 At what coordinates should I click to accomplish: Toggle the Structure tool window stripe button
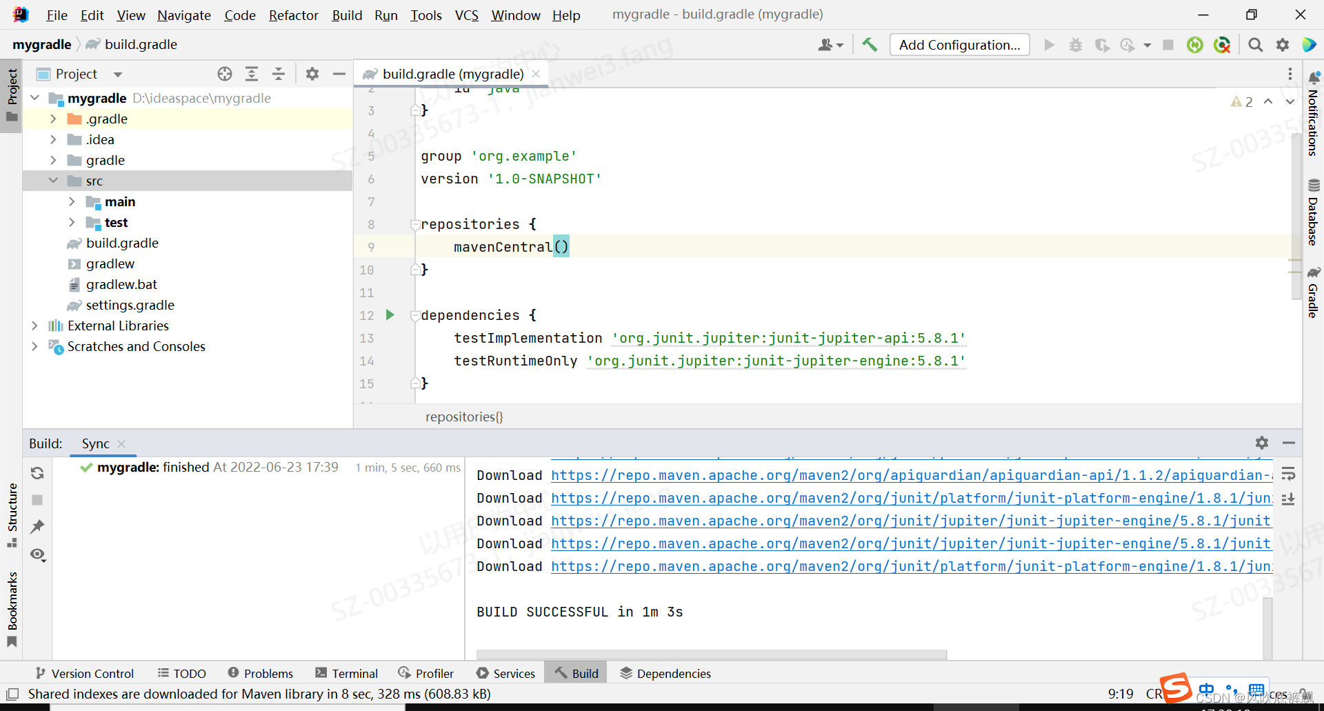(12, 515)
